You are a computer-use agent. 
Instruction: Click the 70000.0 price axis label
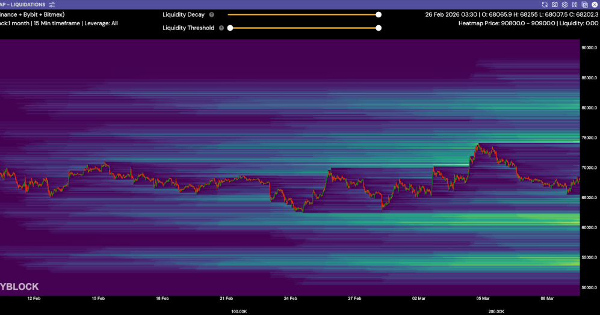589,168
